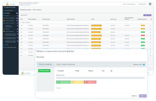Click the green Оберіть файли button
Image resolution: width=156 pixels, height=101 pixels.
click(44, 71)
